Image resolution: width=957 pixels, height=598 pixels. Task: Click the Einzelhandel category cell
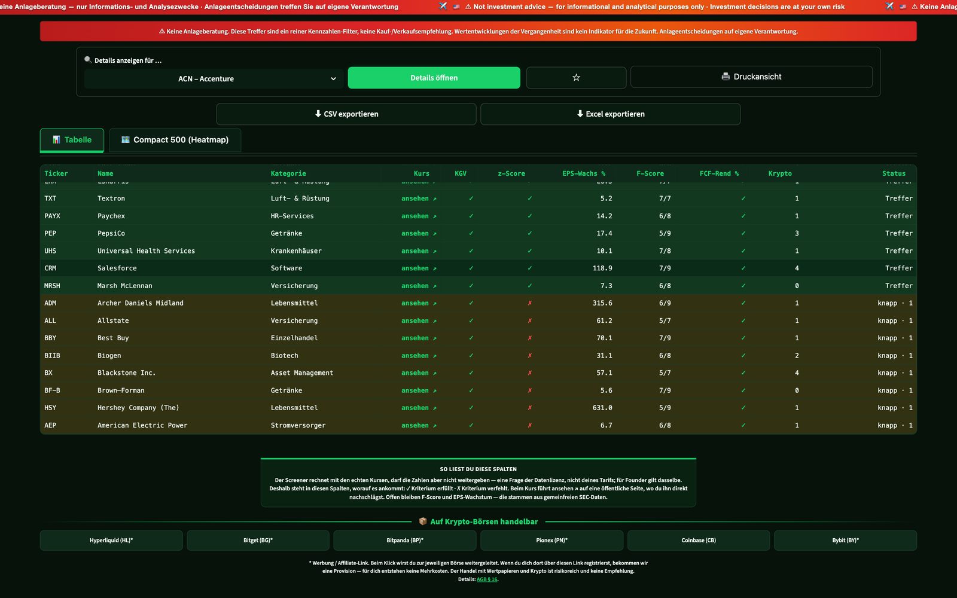click(294, 338)
